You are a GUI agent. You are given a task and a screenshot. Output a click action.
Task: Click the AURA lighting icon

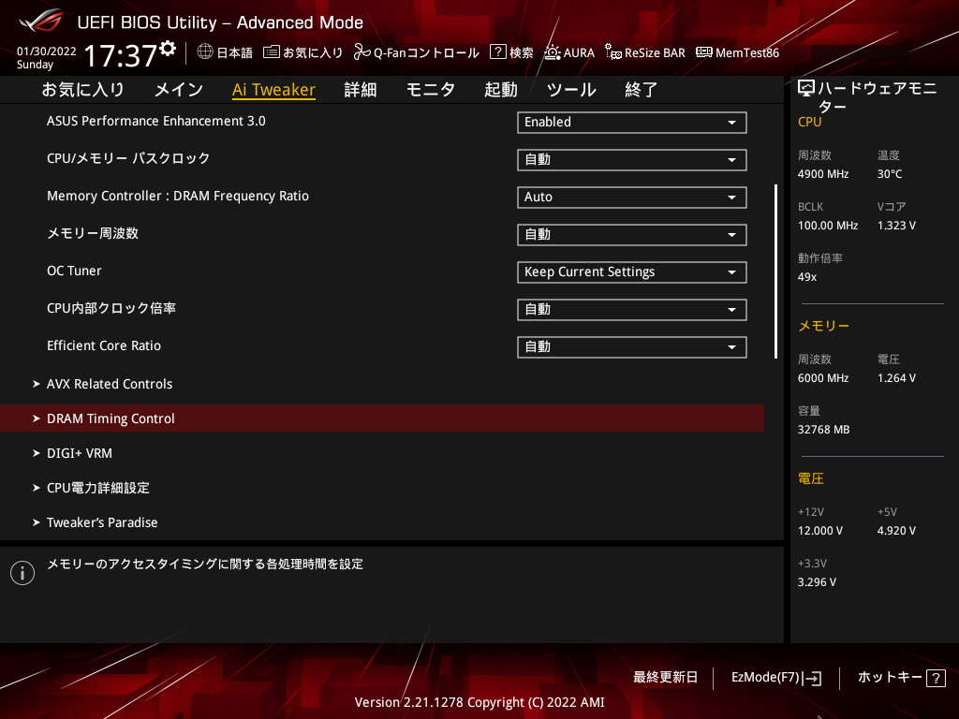553,52
